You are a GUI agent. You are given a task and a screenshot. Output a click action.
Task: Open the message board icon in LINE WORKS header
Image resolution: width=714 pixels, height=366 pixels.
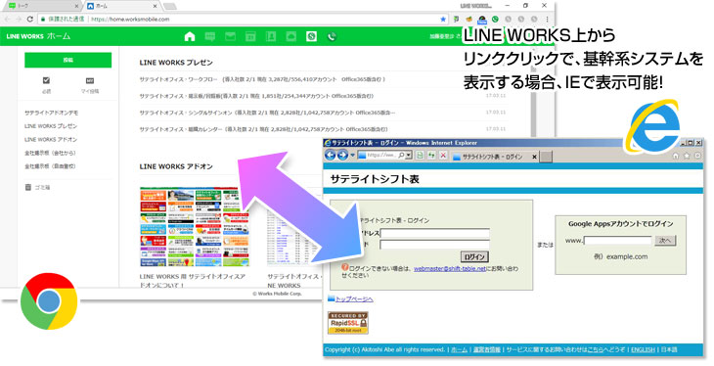click(x=210, y=36)
